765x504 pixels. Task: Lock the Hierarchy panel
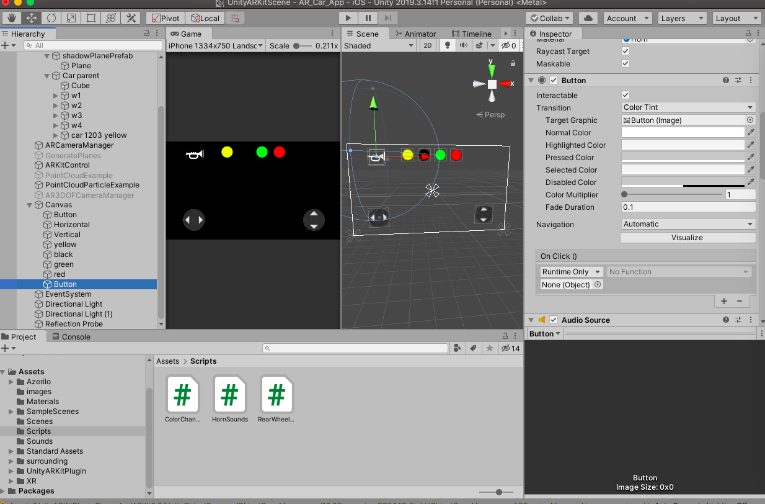coord(147,34)
